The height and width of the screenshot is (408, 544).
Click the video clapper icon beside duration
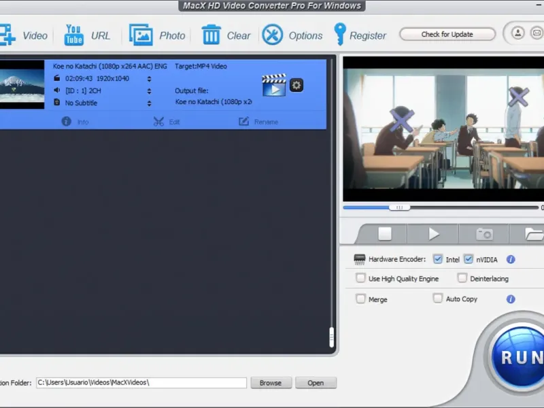click(x=57, y=78)
